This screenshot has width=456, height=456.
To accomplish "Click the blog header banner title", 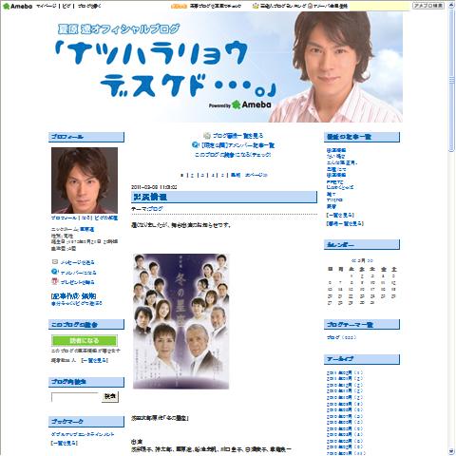I will click(166, 68).
